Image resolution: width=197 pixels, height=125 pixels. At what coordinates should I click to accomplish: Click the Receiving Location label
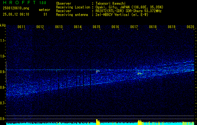73,7
